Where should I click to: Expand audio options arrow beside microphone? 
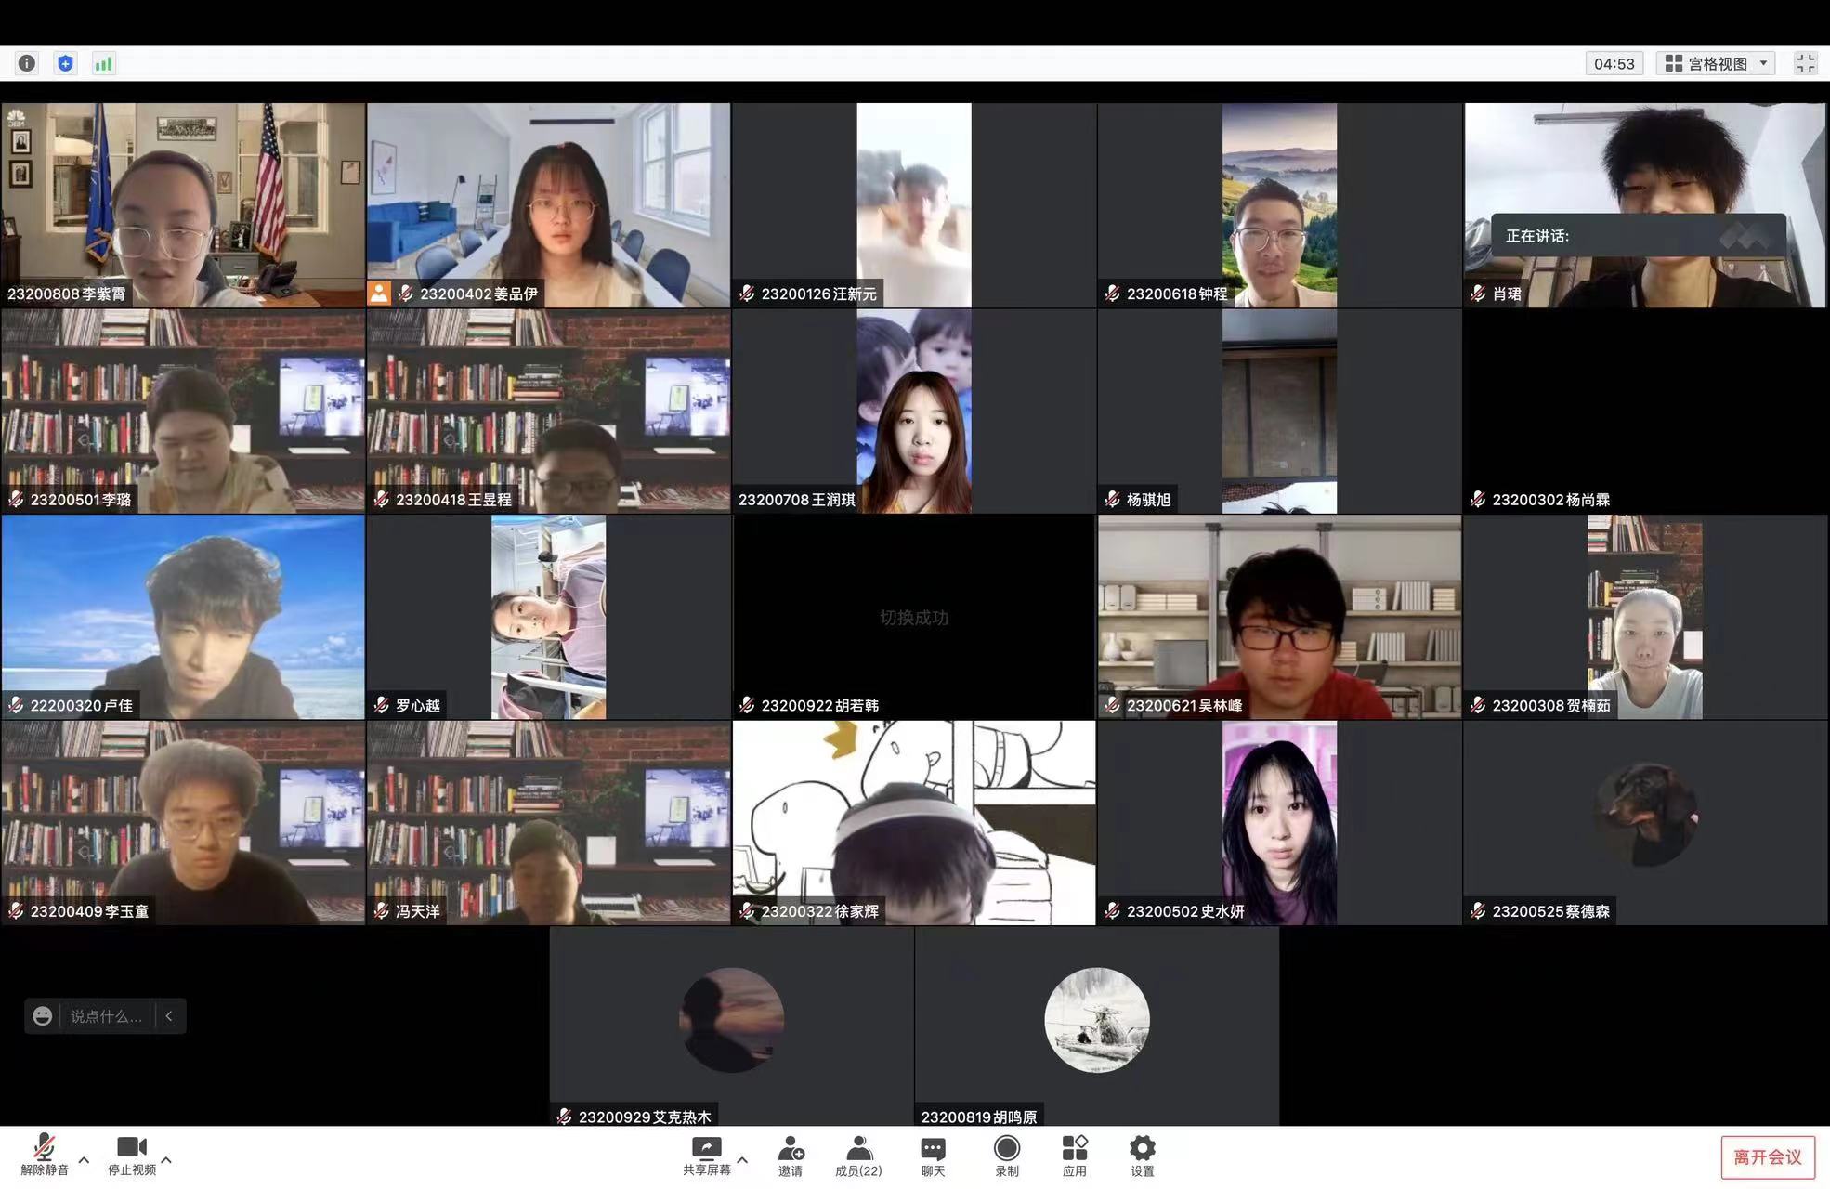click(x=84, y=1159)
